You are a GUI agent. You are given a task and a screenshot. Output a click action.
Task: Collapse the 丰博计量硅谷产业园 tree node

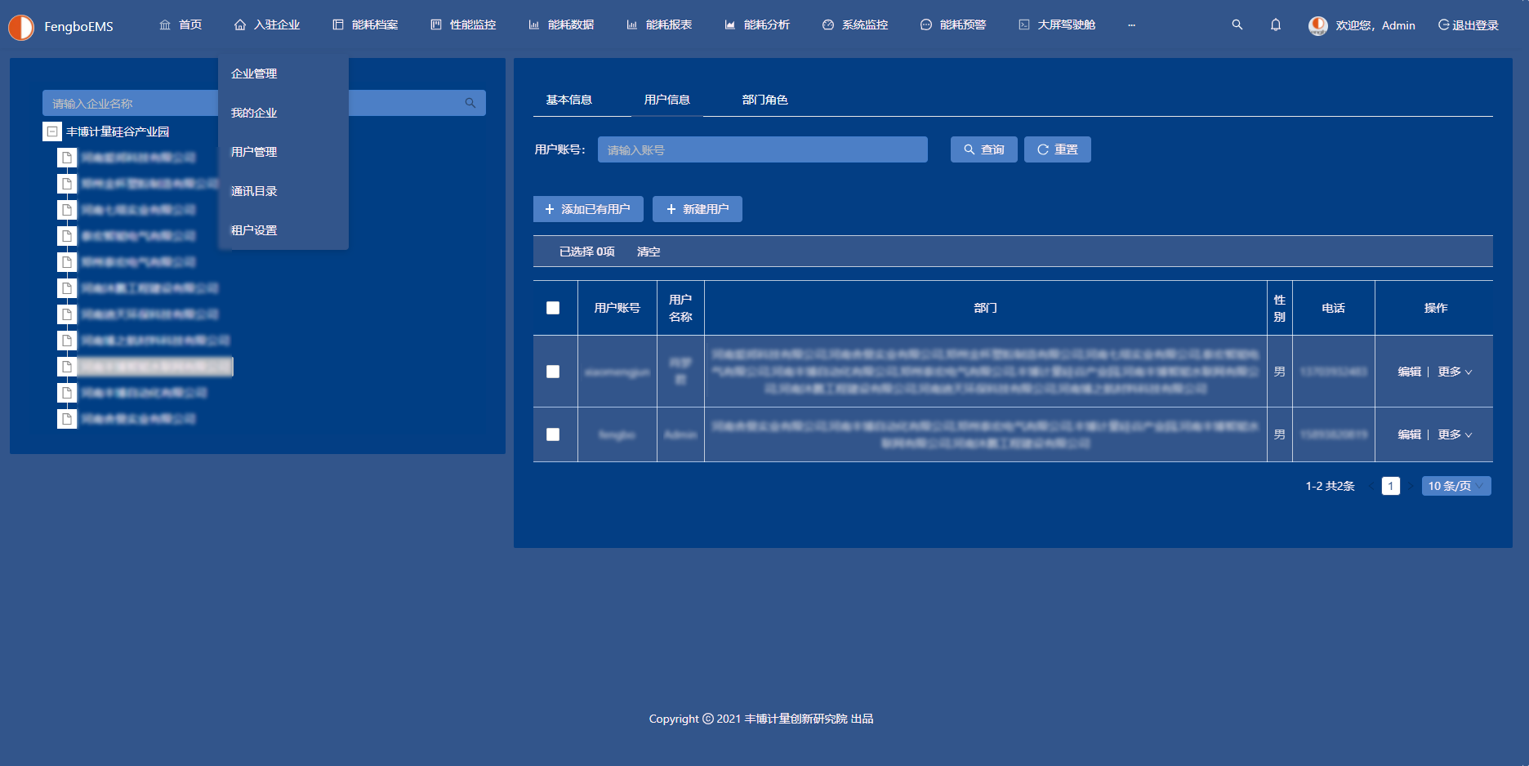pos(52,131)
